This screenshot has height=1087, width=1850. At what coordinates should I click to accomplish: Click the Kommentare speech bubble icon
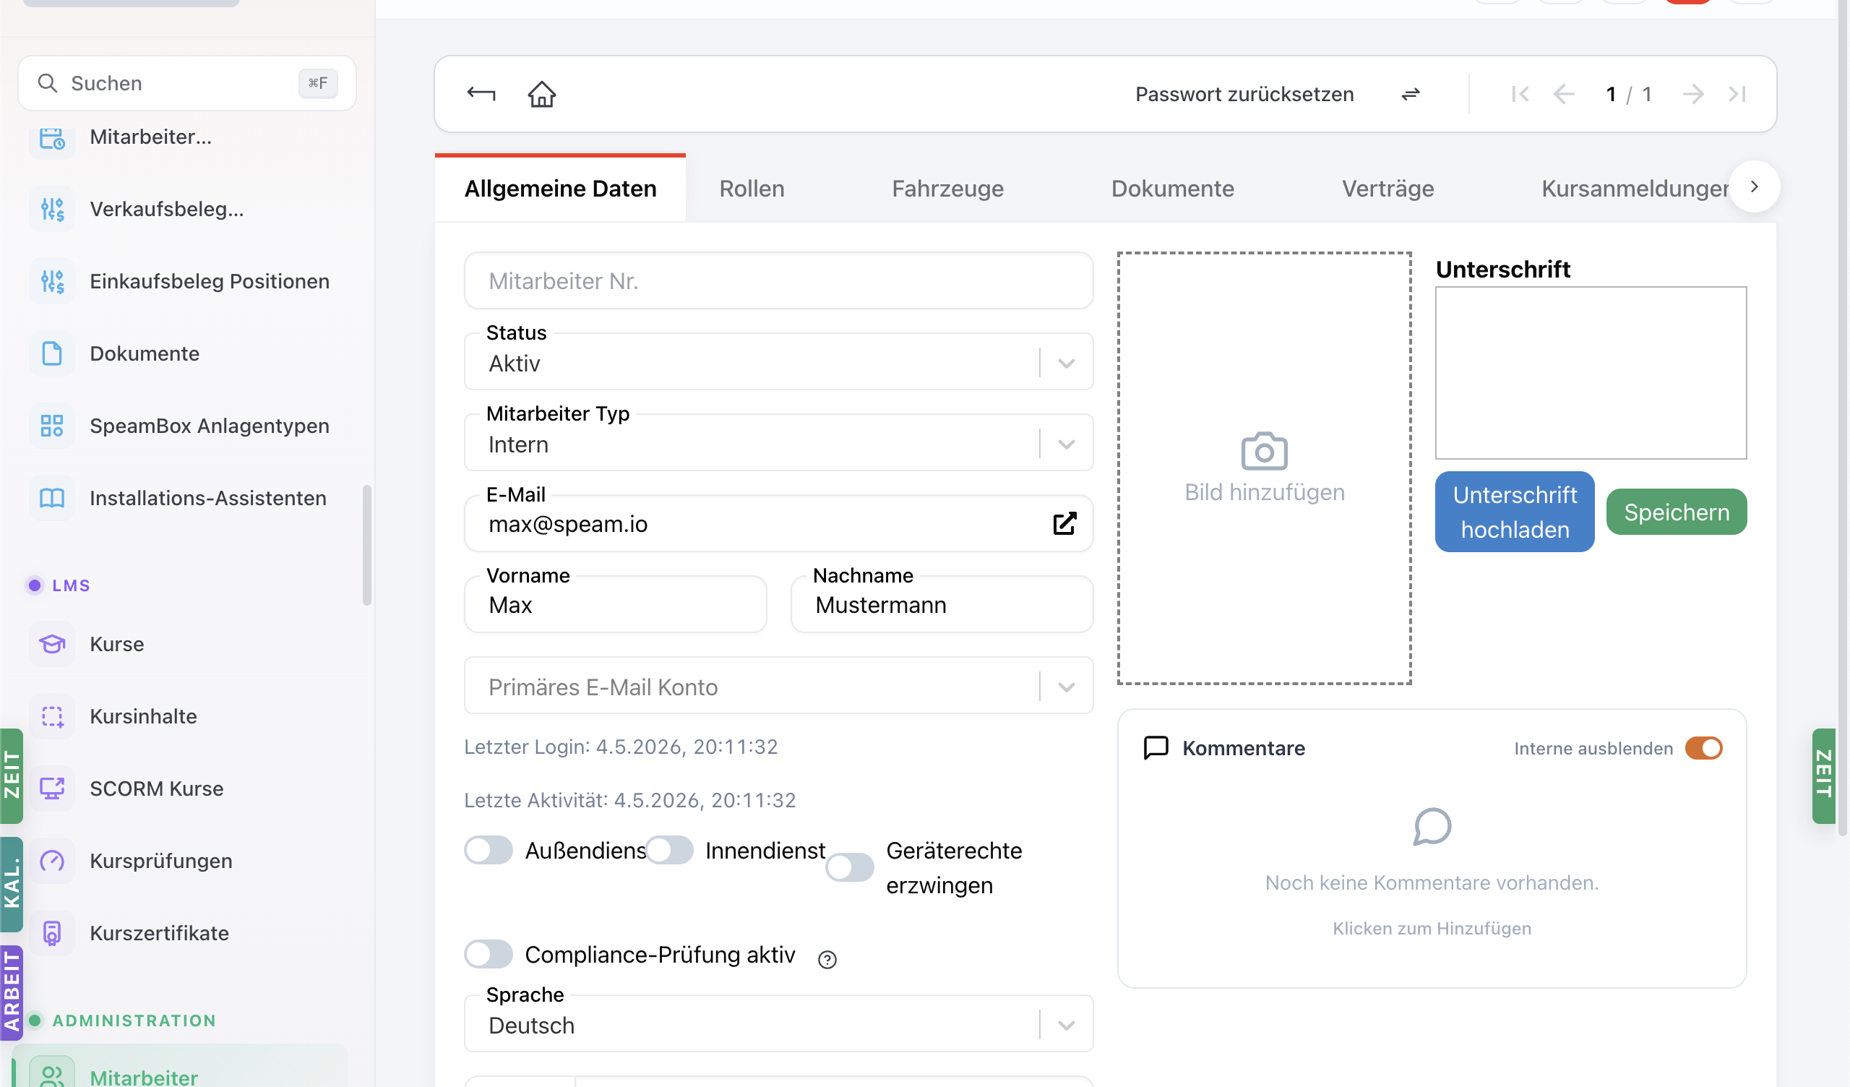[x=1156, y=748]
